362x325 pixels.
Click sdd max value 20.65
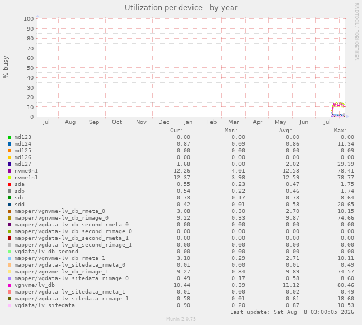[x=346, y=205]
